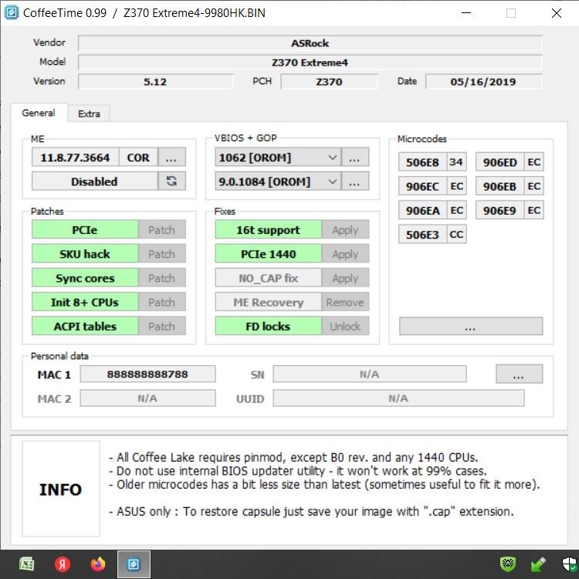Image resolution: width=579 pixels, height=579 pixels.
Task: Click the PCH Z370 field
Action: pos(330,81)
